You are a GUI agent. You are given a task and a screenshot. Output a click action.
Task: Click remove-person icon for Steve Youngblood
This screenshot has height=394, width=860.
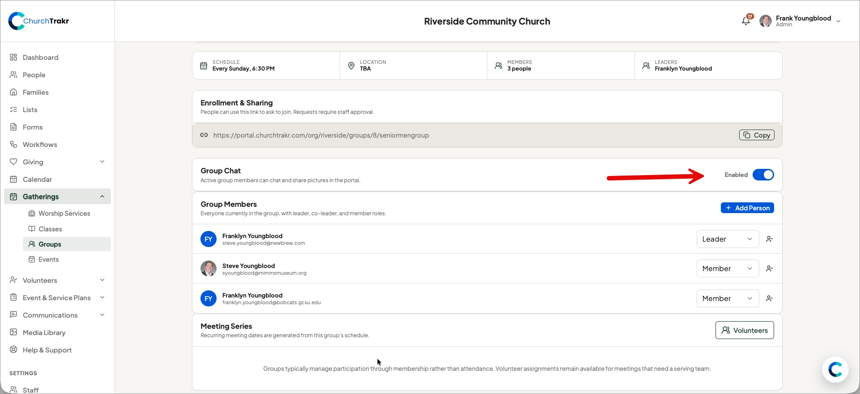pos(770,269)
